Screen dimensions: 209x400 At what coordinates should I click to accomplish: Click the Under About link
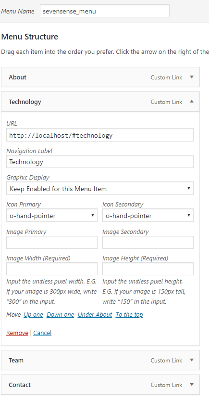95,314
